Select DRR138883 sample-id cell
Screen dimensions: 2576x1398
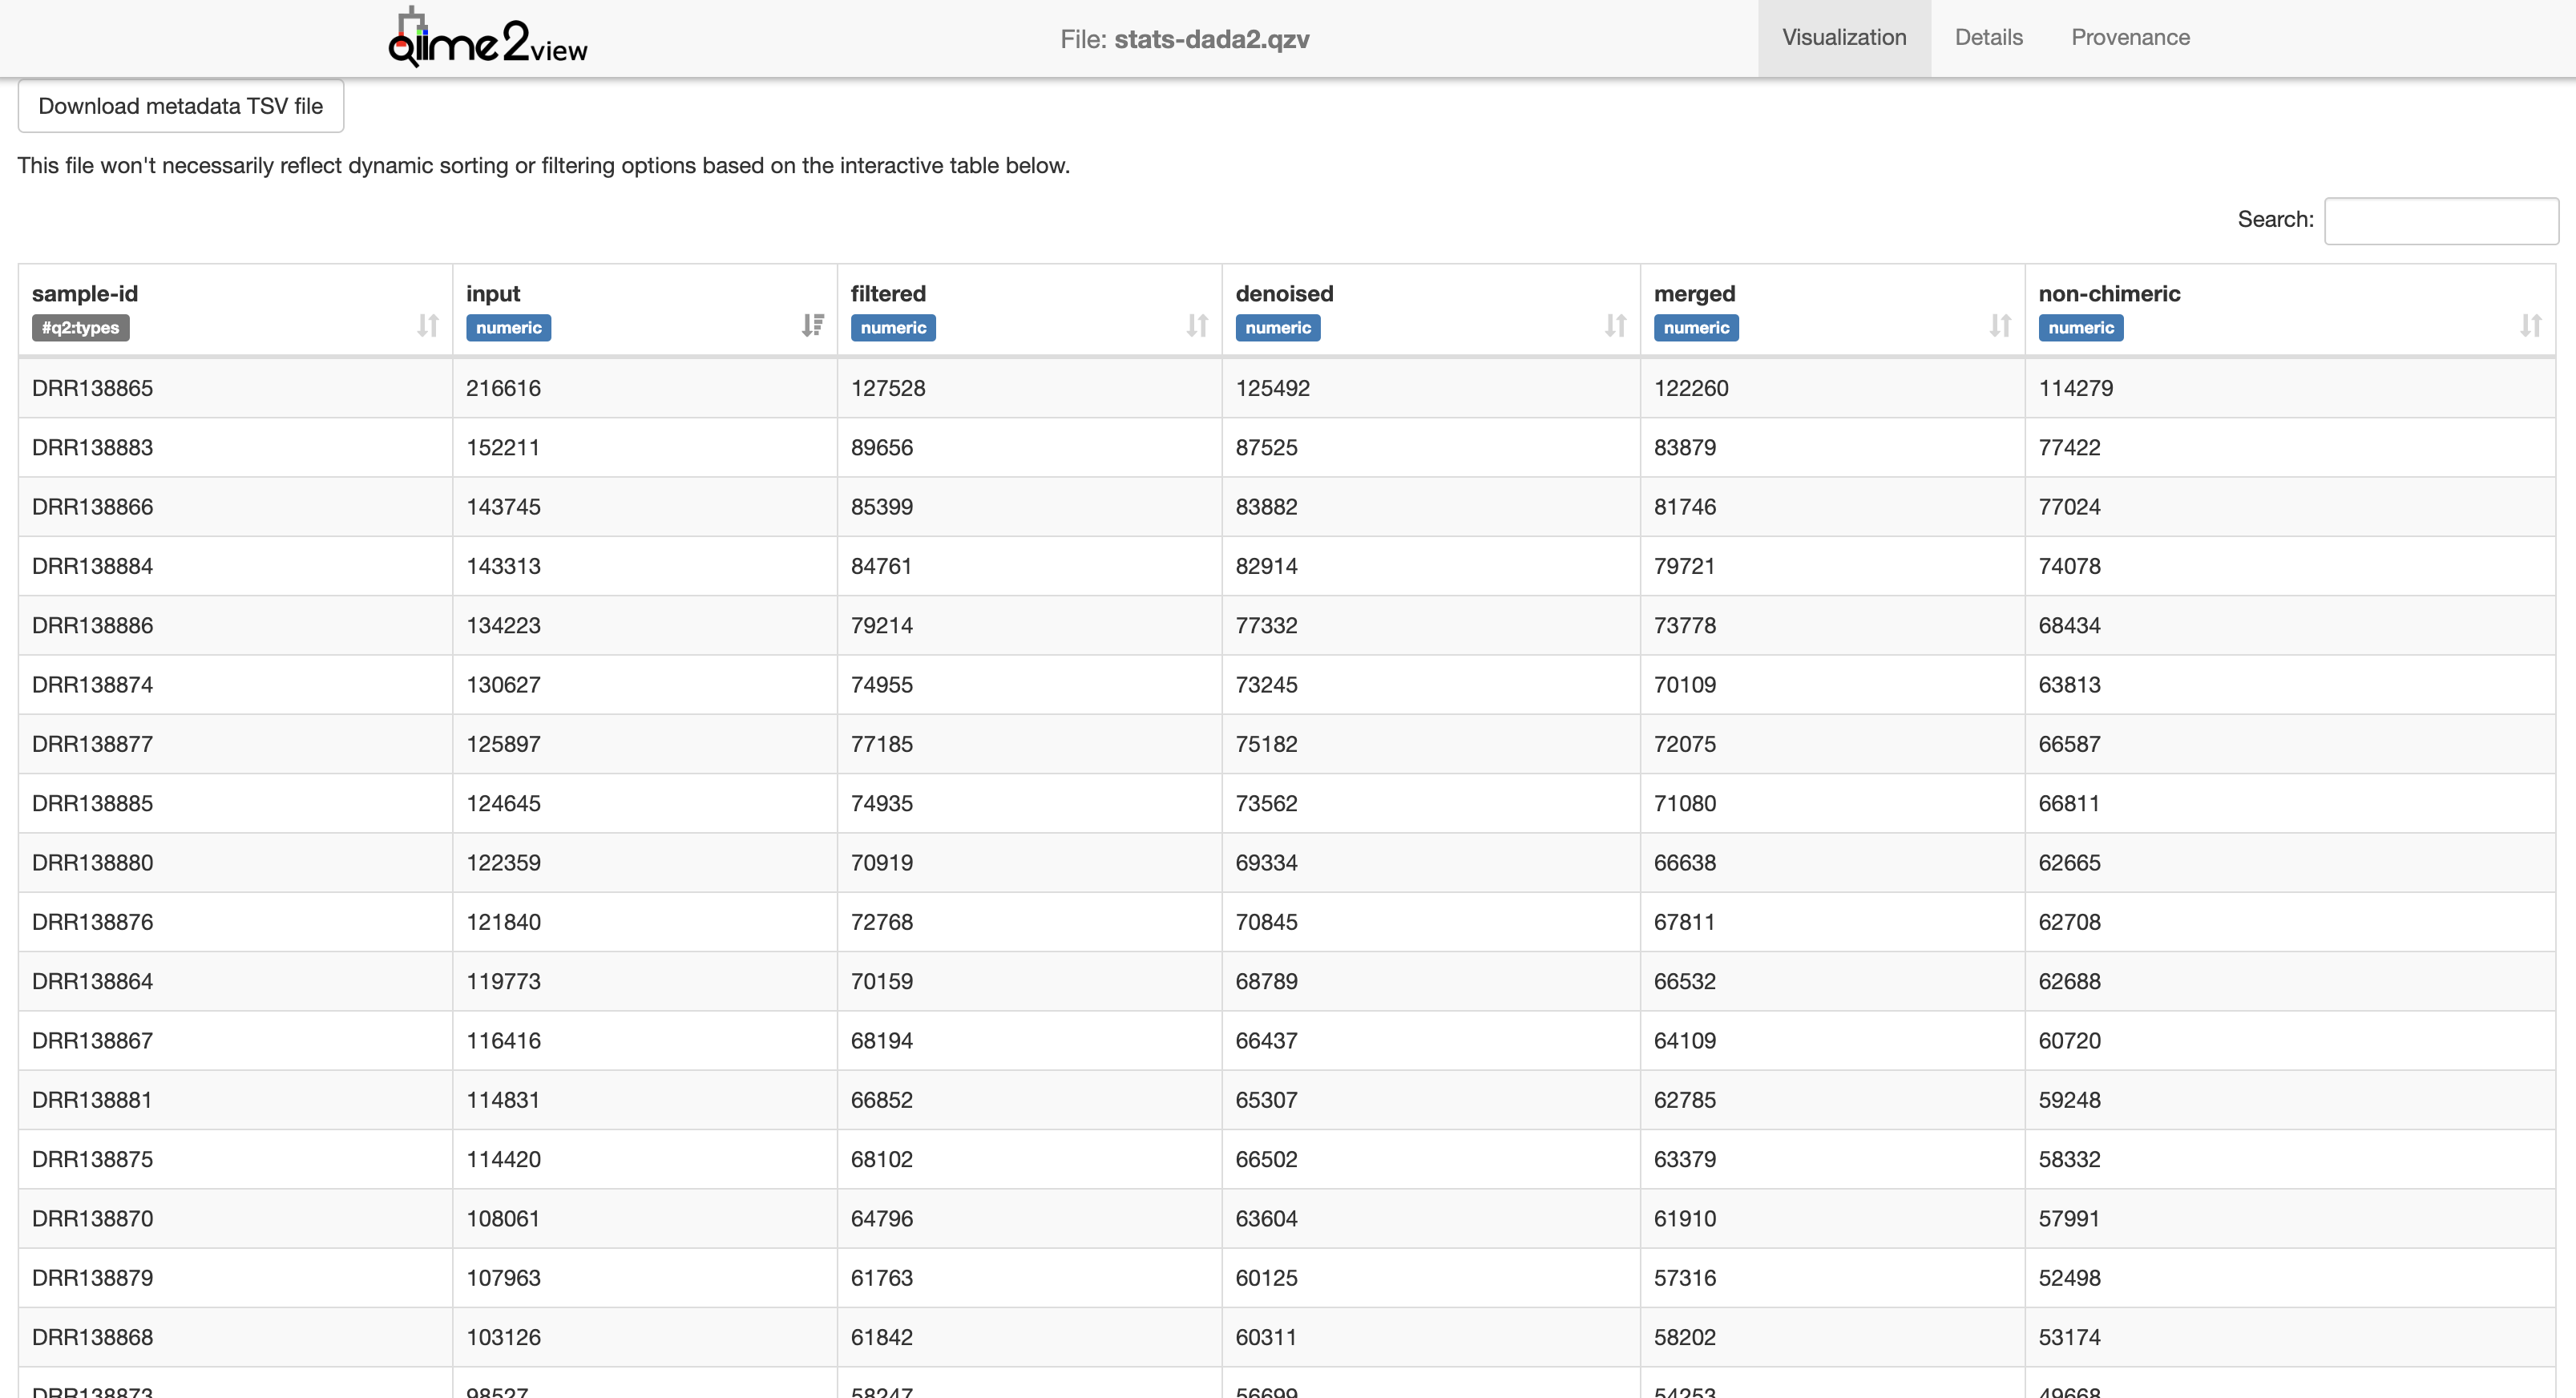(92, 447)
